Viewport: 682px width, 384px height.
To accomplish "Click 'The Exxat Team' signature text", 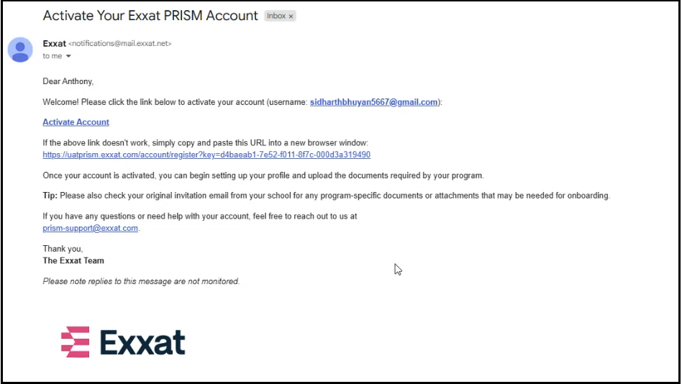I will coord(73,260).
